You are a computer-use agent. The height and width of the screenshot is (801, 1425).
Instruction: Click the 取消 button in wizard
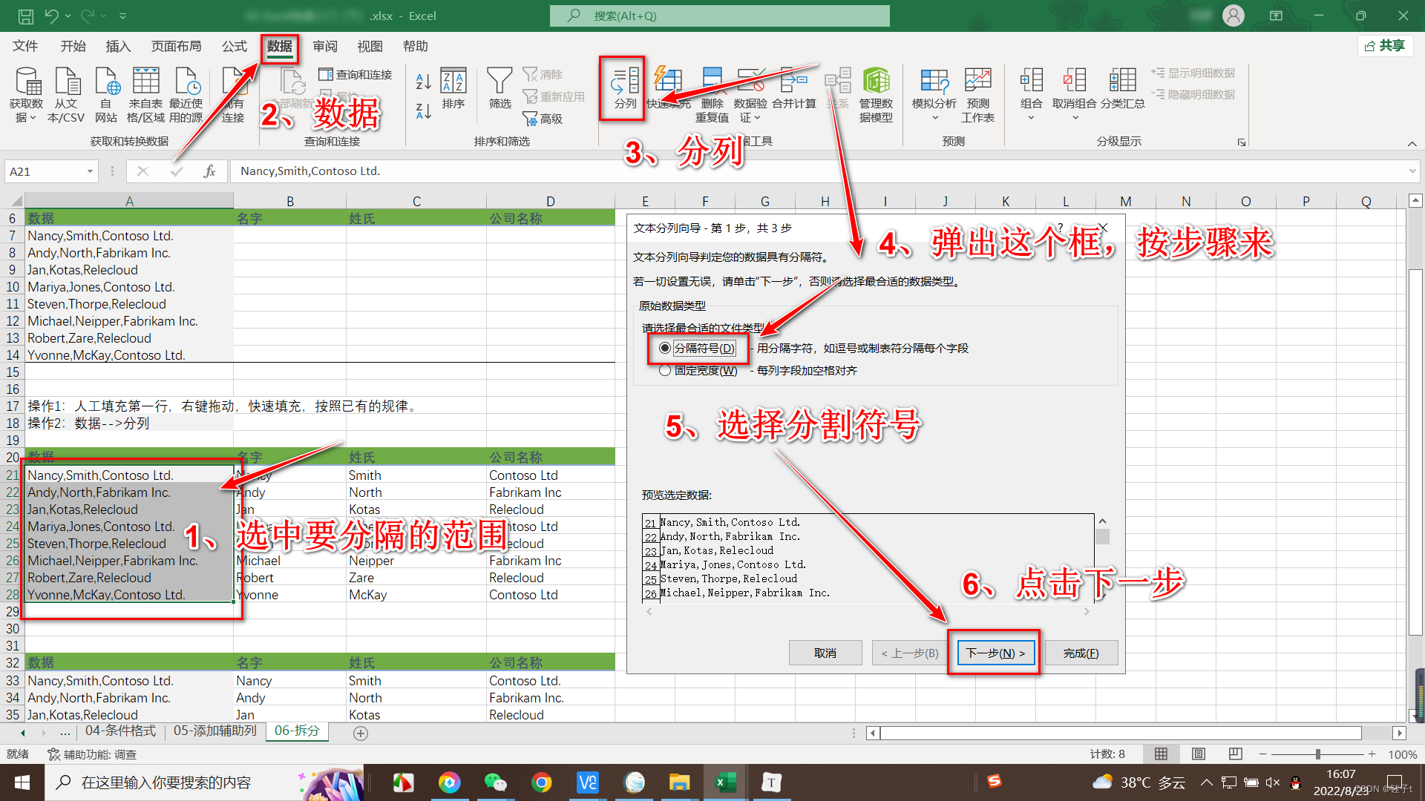click(825, 653)
